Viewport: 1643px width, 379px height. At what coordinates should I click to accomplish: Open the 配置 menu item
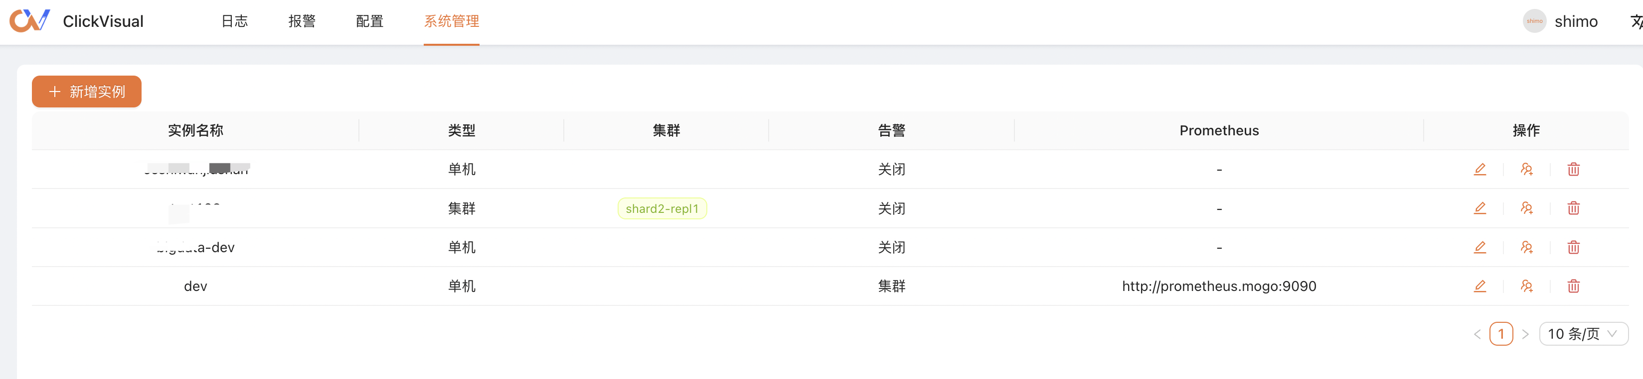click(x=369, y=21)
